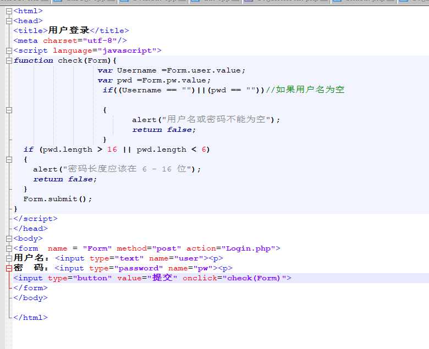Click the alert("用户名或密码不能为空") line
This screenshot has width=429, height=349.
pos(206,120)
